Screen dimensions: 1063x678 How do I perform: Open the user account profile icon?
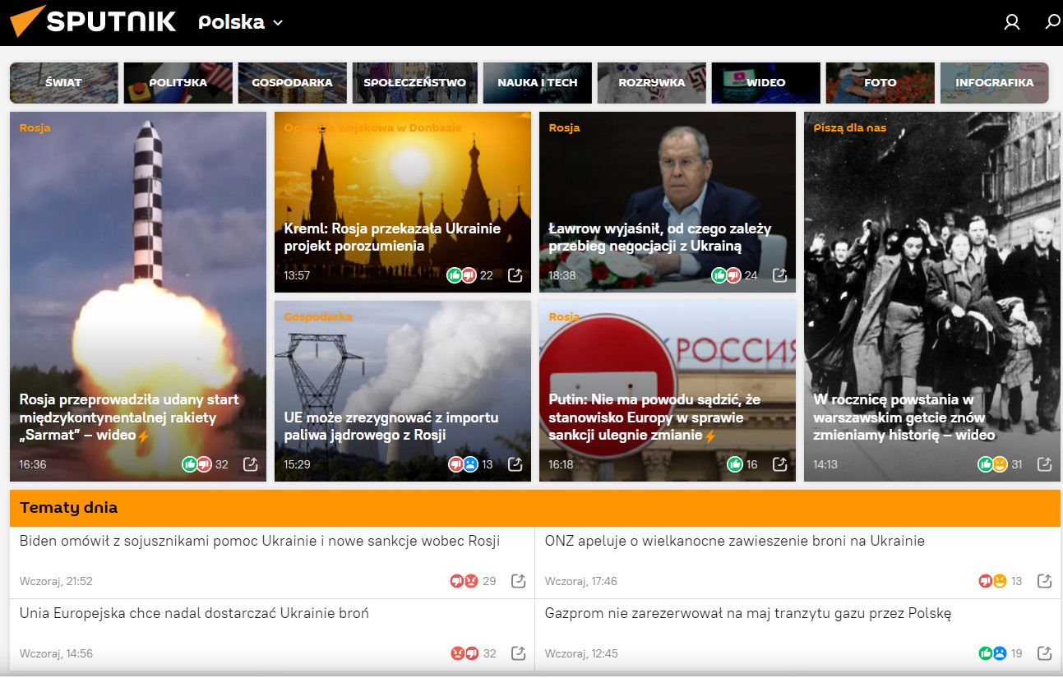1012,22
